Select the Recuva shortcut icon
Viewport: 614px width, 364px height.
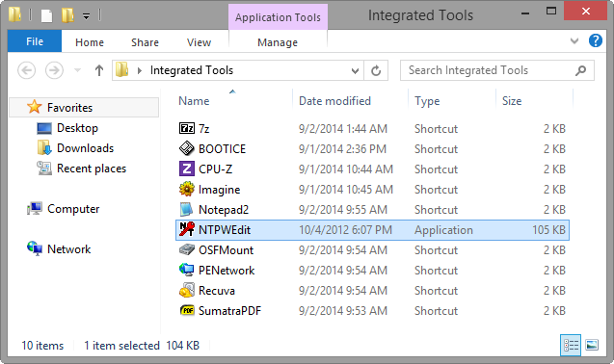coord(187,291)
